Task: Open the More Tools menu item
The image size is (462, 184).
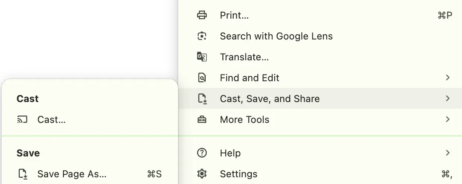Action: click(320, 120)
